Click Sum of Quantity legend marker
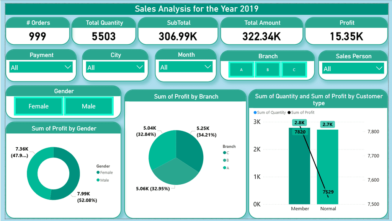This screenshot has height=221, width=392. [x=255, y=113]
